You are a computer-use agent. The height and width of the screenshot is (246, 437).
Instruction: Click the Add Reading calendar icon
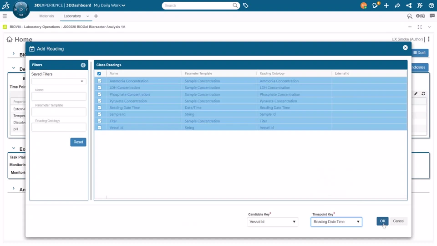click(x=32, y=49)
